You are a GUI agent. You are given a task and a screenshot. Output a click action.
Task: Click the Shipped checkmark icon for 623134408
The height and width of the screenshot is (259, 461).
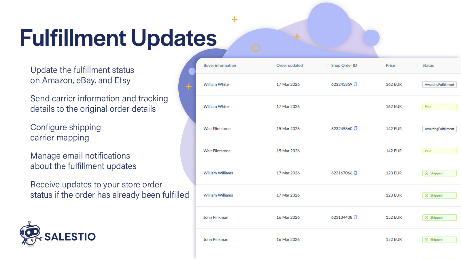tap(426, 218)
